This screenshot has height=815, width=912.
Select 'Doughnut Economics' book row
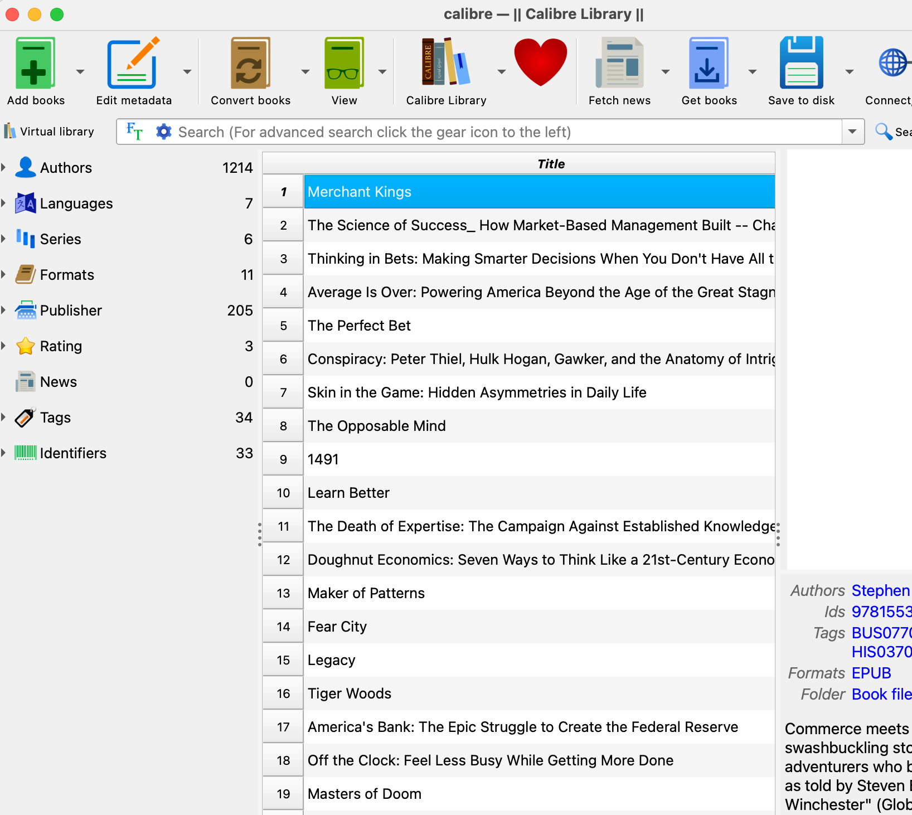(x=539, y=560)
